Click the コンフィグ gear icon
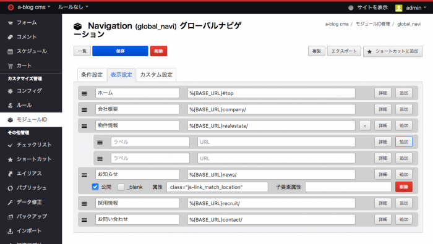The width and height of the screenshot is (433, 244). pyautogui.click(x=11, y=91)
